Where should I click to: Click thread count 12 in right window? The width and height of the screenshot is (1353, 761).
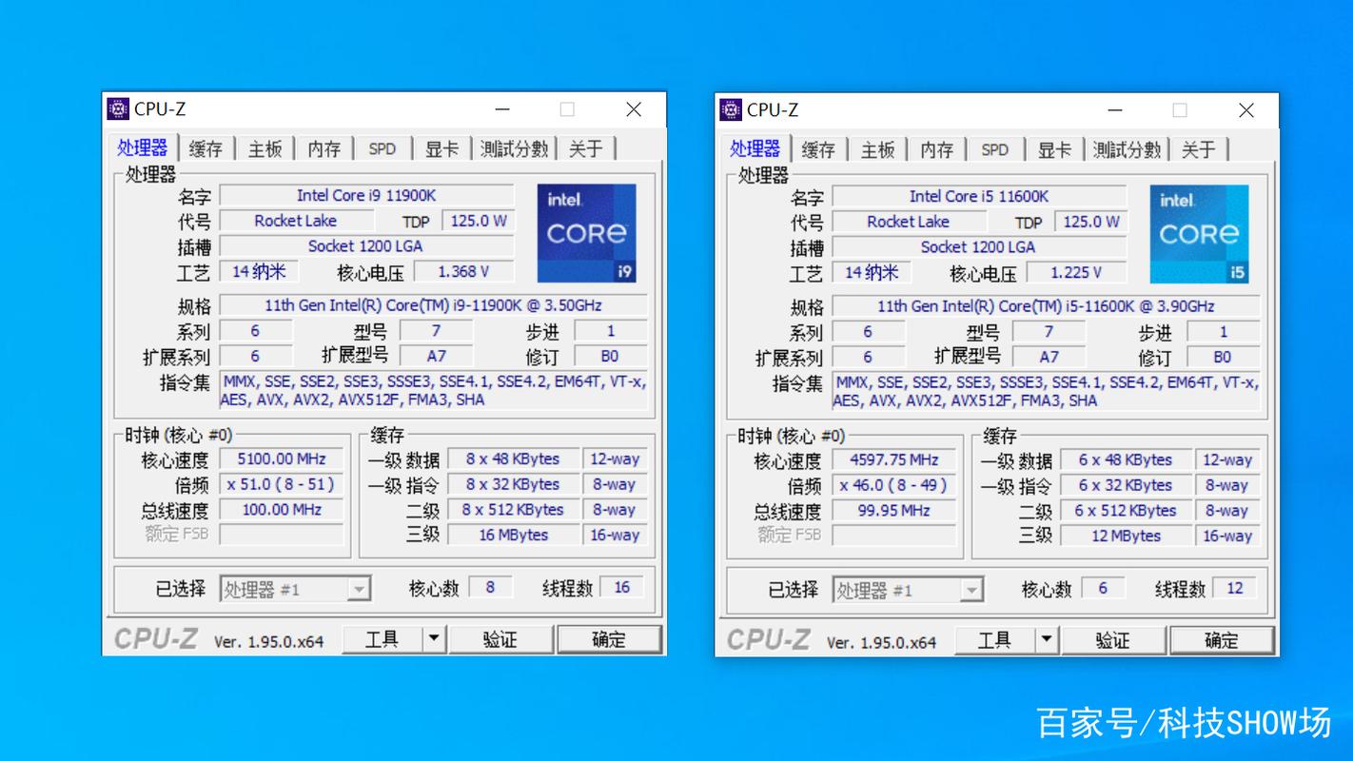tap(1235, 589)
